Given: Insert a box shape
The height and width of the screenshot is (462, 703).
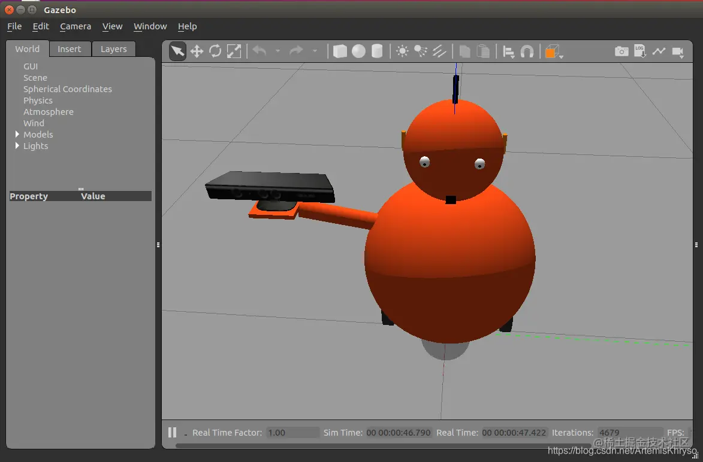Looking at the screenshot, I should [x=340, y=51].
